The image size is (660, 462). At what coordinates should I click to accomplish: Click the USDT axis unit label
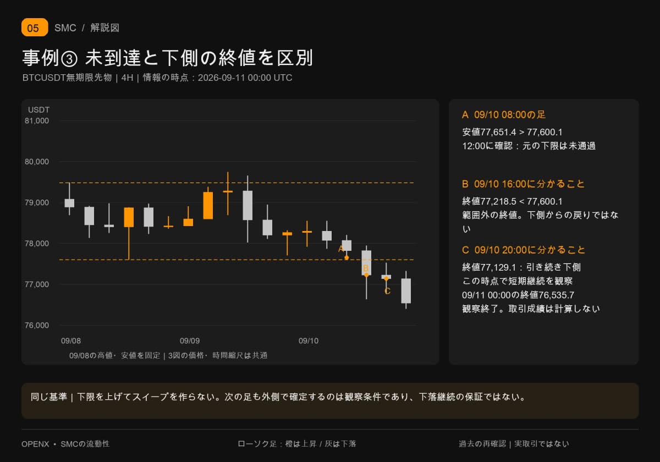(38, 109)
